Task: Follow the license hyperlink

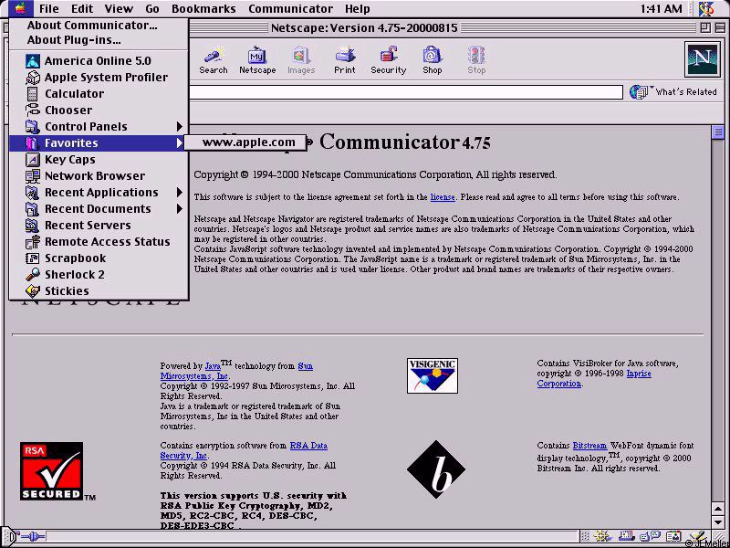Action: [443, 197]
